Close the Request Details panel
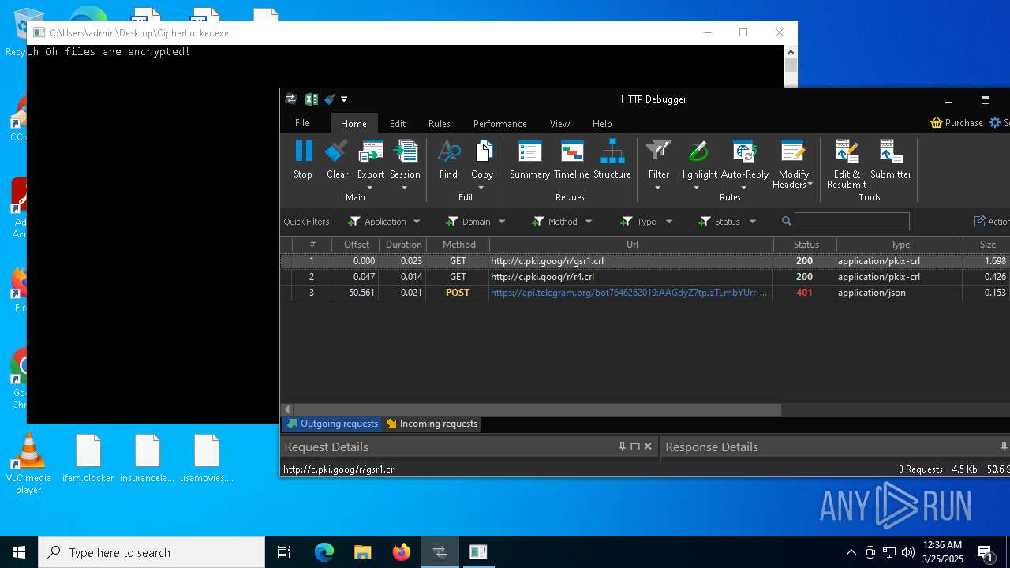The image size is (1010, 568). coord(648,447)
